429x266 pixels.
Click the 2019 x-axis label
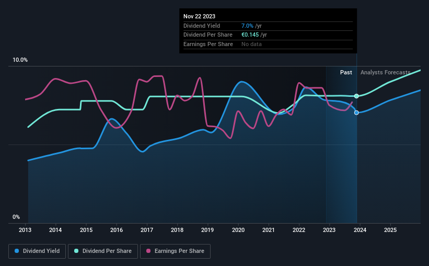coord(207,230)
